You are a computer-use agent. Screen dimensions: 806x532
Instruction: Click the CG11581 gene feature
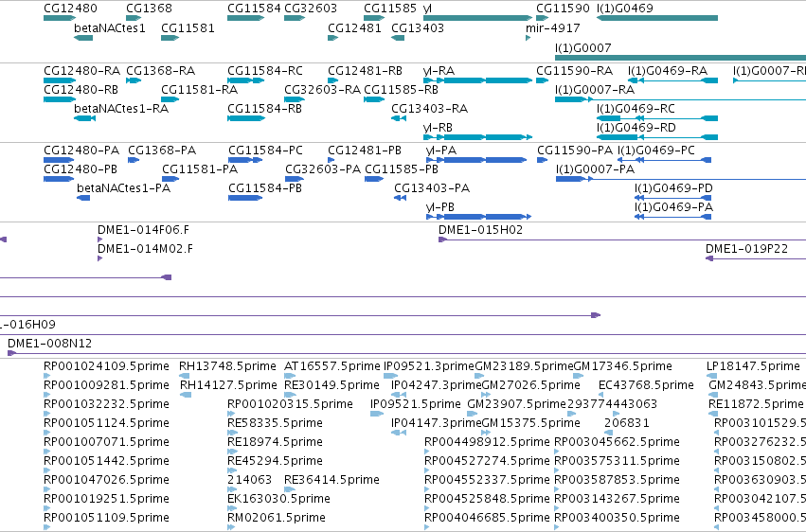(170, 38)
